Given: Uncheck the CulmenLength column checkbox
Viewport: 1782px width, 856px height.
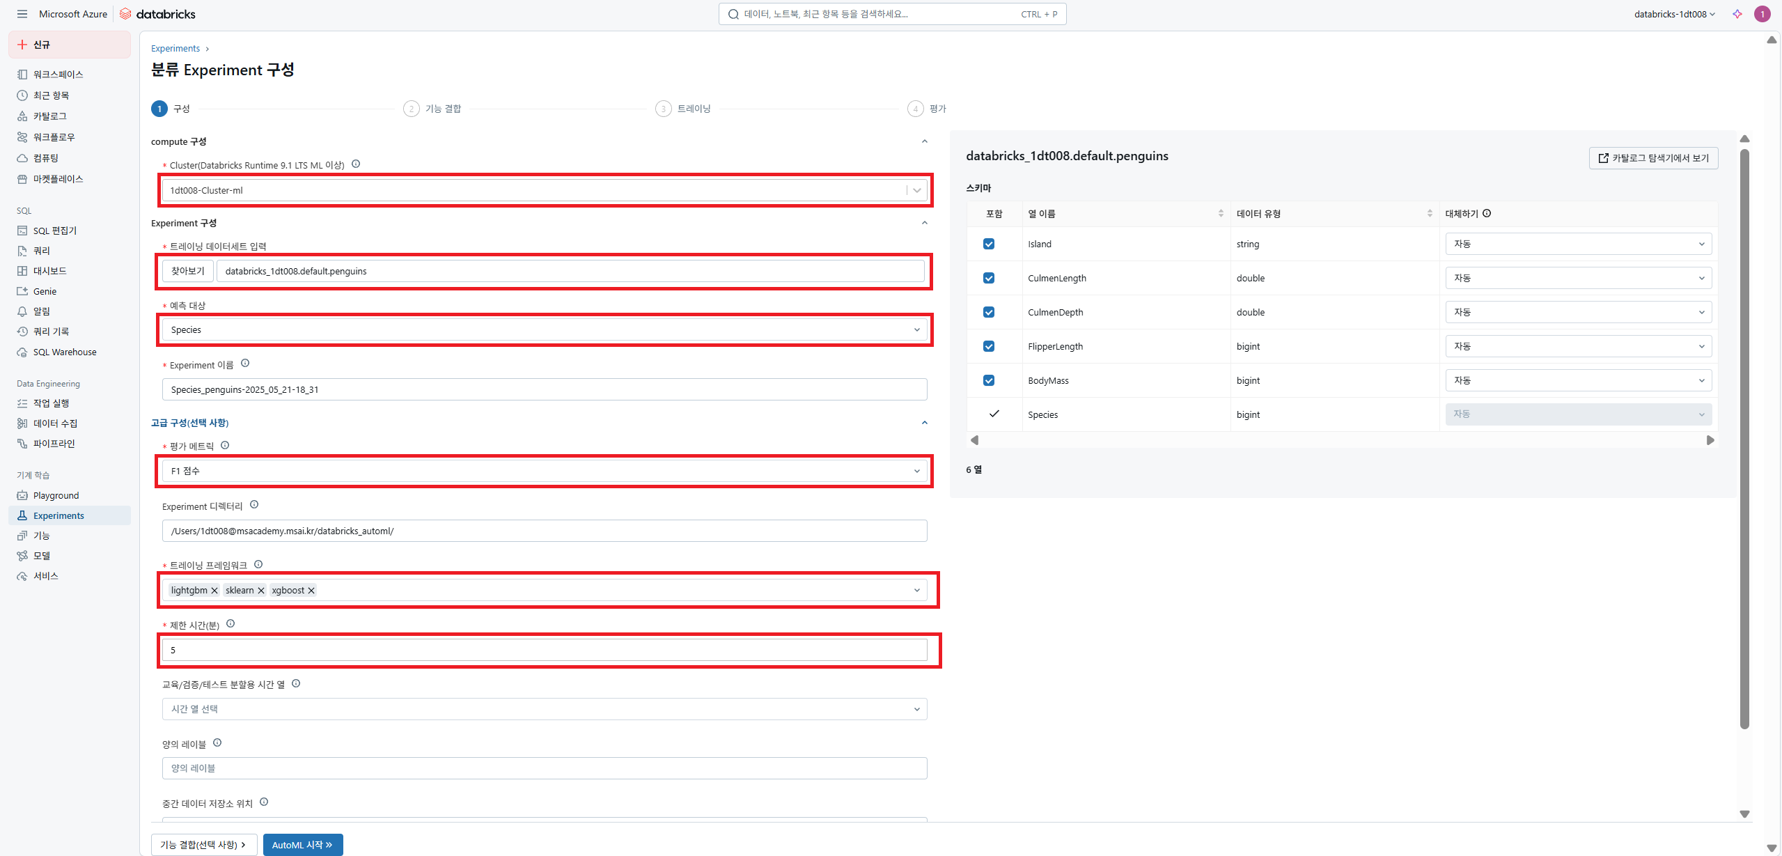Looking at the screenshot, I should (989, 278).
